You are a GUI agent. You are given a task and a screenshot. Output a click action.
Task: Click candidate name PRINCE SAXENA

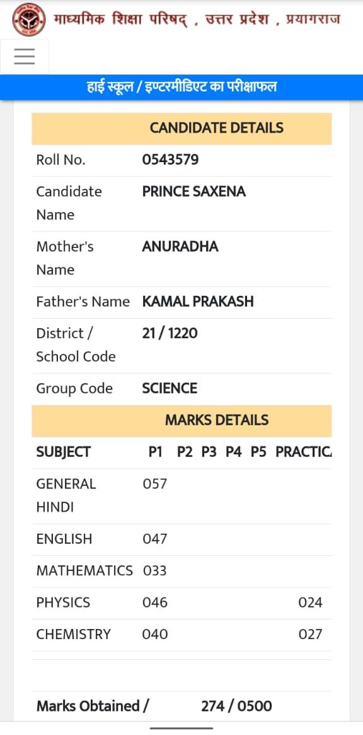[x=194, y=192]
